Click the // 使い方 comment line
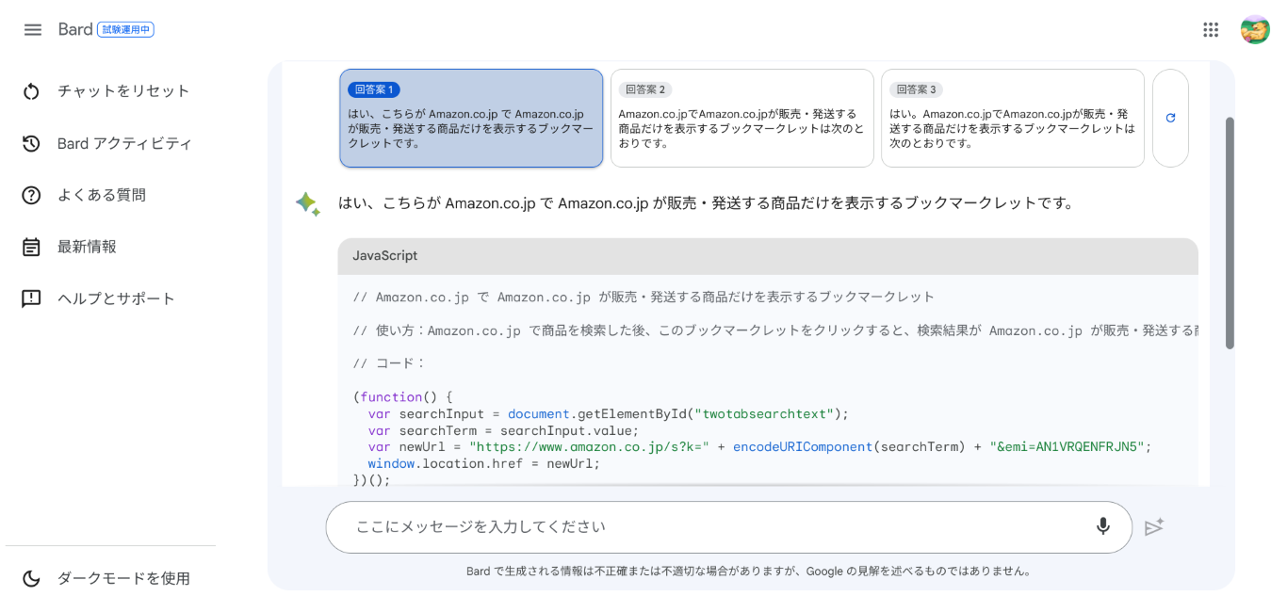 (775, 330)
